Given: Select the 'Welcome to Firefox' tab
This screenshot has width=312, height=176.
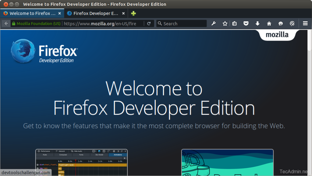Looking at the screenshot, I should pos(30,13).
